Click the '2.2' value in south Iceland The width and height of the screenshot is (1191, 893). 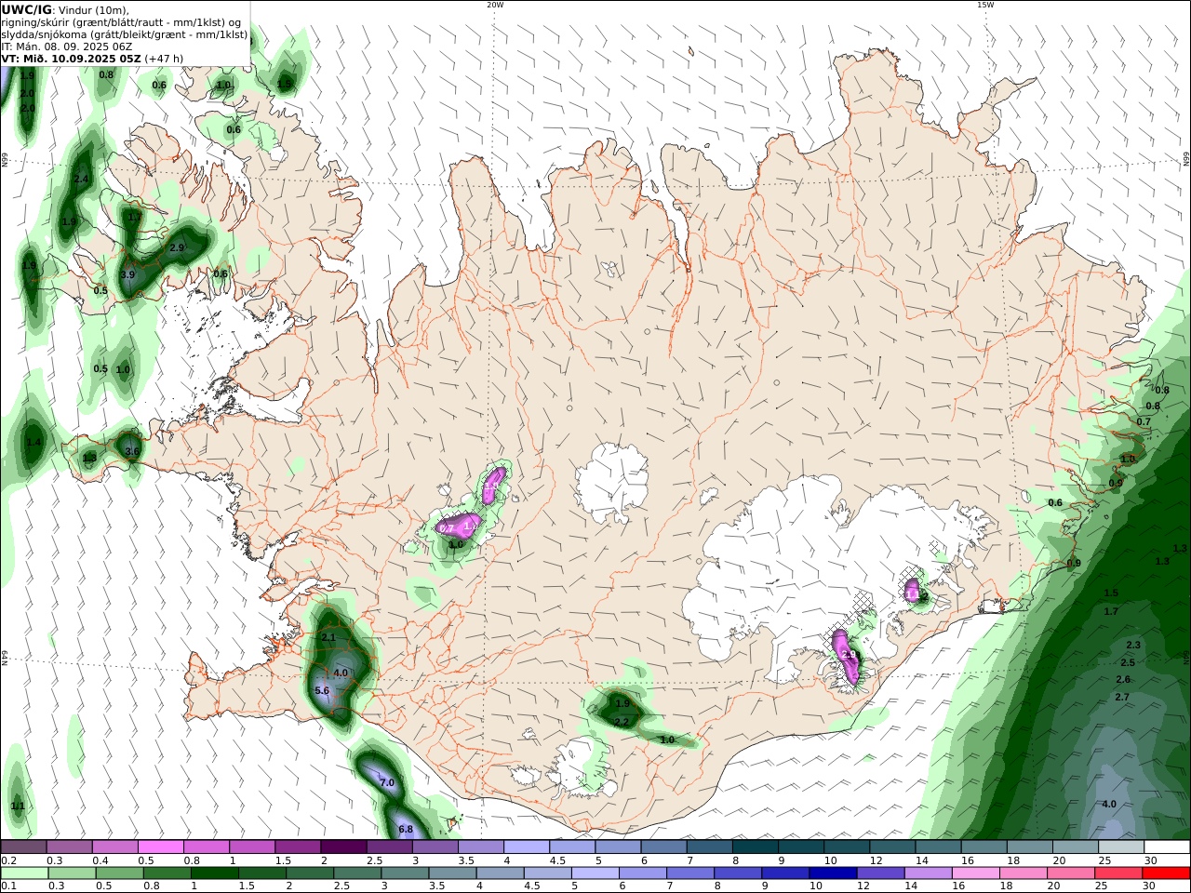click(622, 722)
